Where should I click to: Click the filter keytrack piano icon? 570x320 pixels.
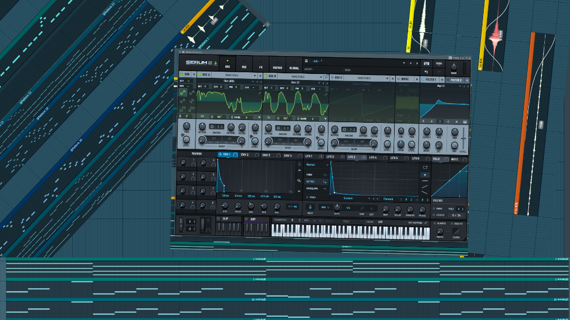465,122
